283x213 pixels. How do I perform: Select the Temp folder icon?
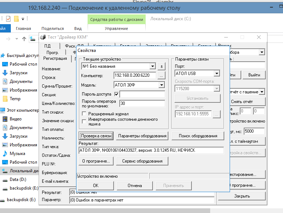5,99
